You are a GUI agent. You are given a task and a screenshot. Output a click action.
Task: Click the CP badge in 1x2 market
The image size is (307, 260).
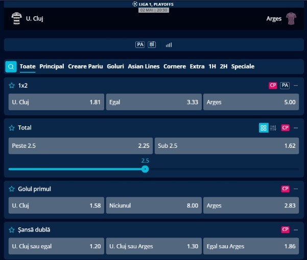pyautogui.click(x=273, y=86)
